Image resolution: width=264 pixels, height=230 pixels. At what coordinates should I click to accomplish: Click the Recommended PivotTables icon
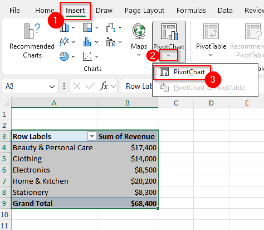[x=253, y=32]
